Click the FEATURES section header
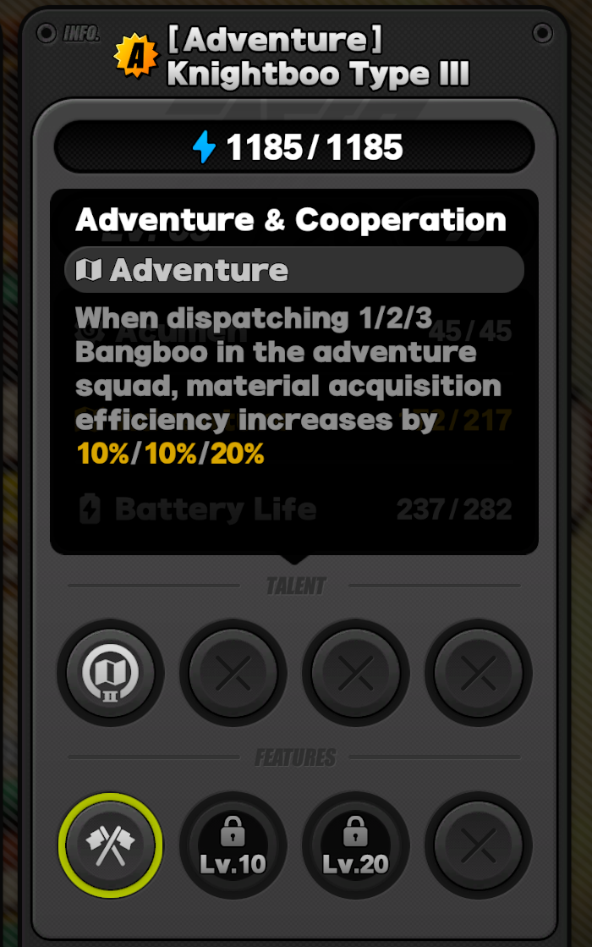 tap(295, 757)
